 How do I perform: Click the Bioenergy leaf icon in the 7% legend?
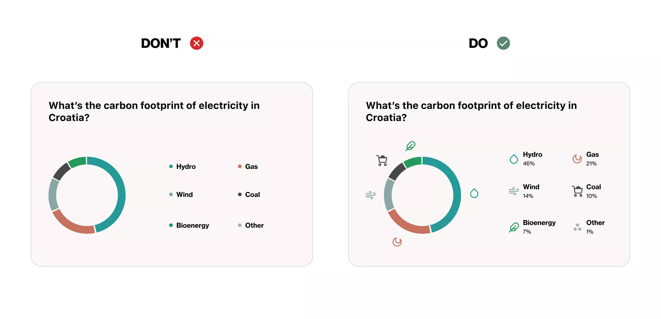point(514,227)
